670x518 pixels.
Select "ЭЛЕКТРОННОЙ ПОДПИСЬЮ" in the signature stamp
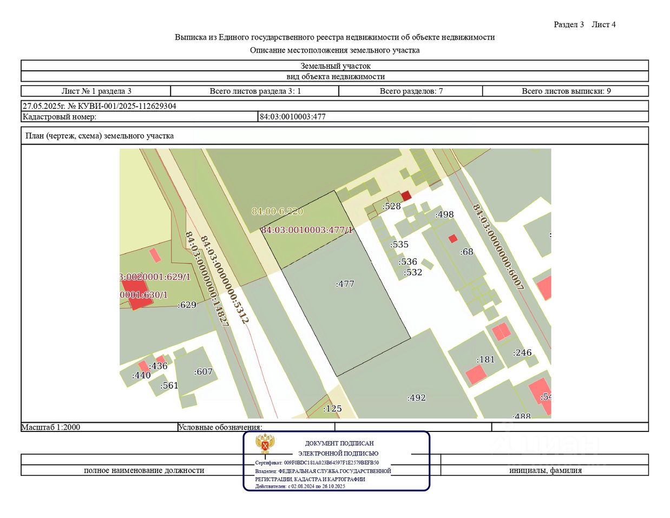pos(338,454)
